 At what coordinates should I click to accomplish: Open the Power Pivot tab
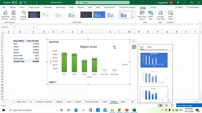pyautogui.click(x=110, y=7)
